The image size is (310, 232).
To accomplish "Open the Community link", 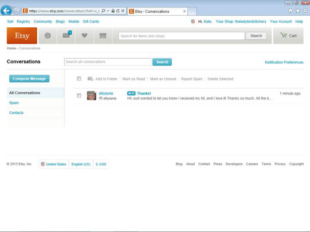I will tap(42, 21).
